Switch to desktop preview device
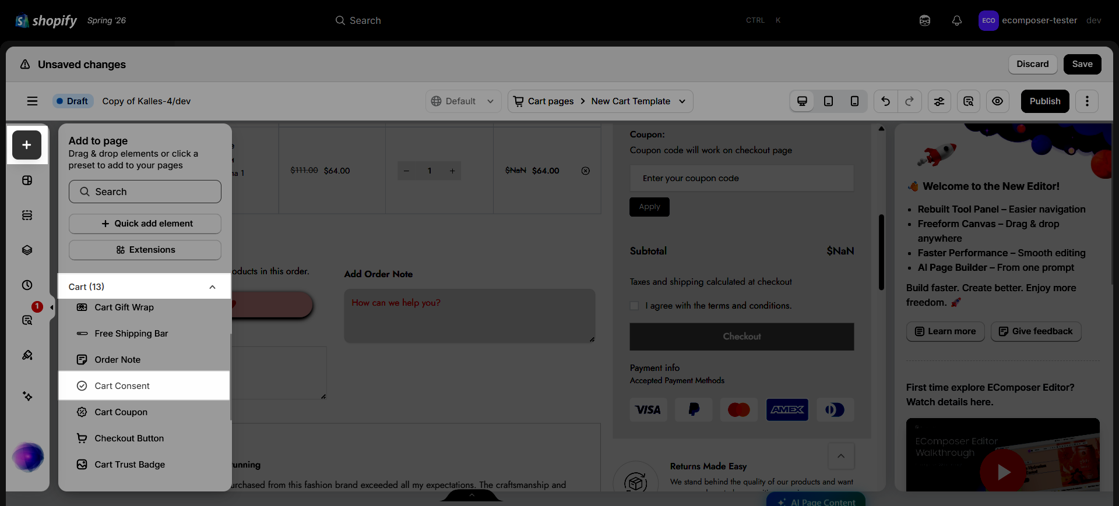Viewport: 1119px width, 506px height. [802, 101]
